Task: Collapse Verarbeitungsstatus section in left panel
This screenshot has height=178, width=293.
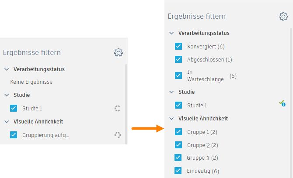Action: coord(7,69)
